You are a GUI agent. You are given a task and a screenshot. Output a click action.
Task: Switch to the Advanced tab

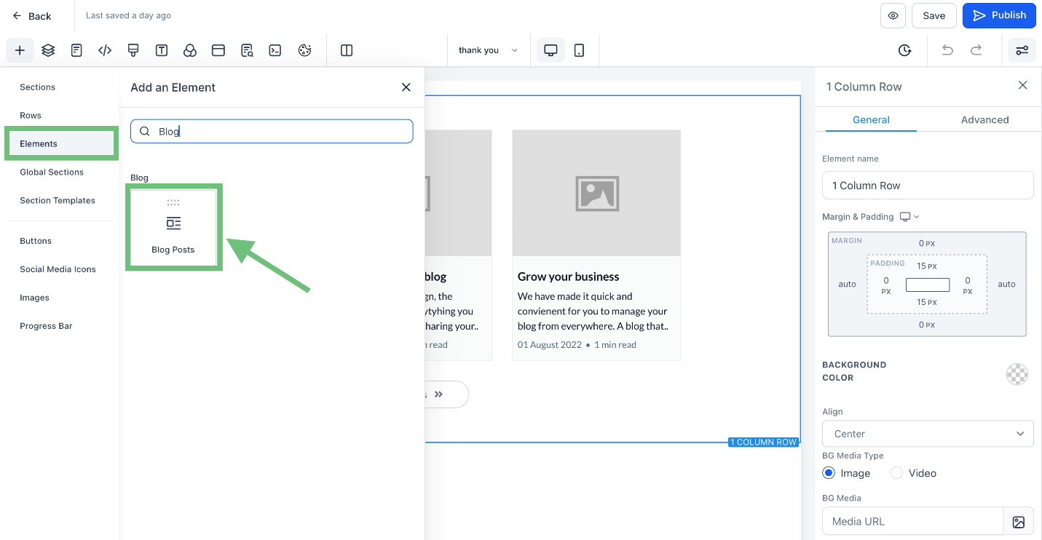click(x=984, y=120)
